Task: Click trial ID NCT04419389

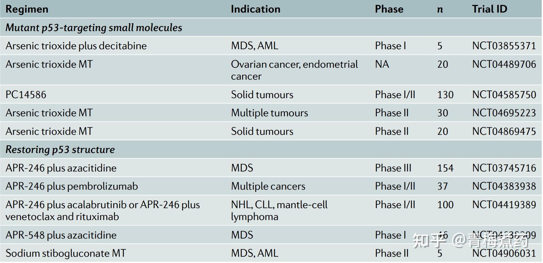Action: coord(504,205)
